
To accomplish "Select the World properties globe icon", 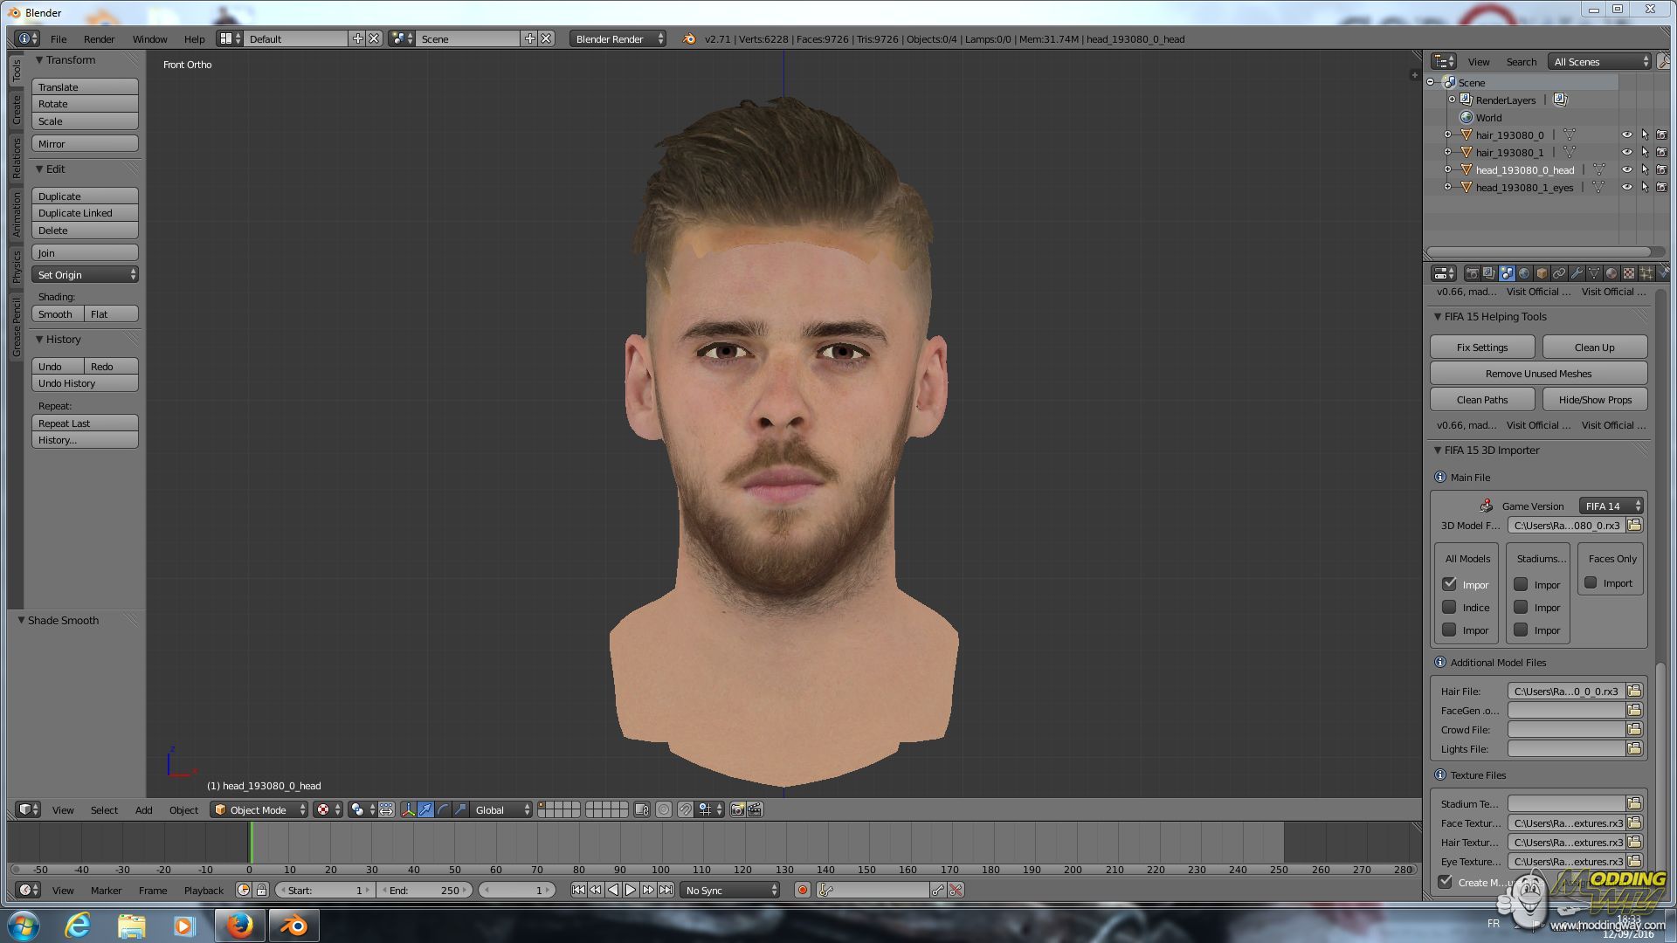I will (x=1524, y=273).
